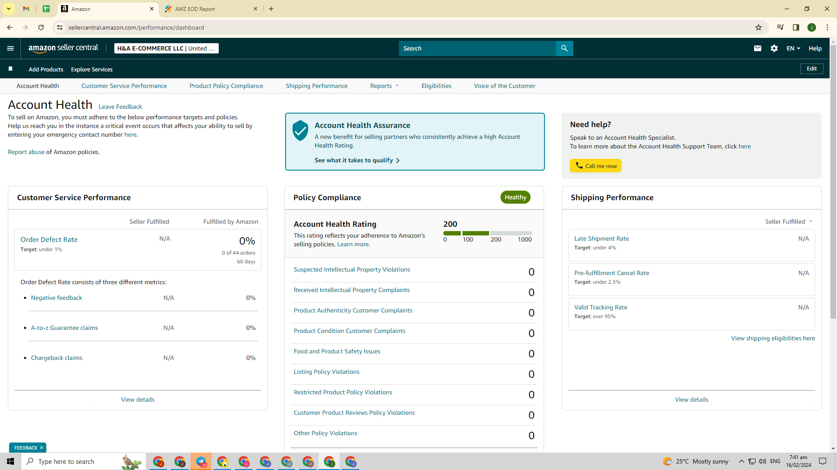Open a new browser tab
The height and width of the screenshot is (470, 837).
[x=271, y=9]
